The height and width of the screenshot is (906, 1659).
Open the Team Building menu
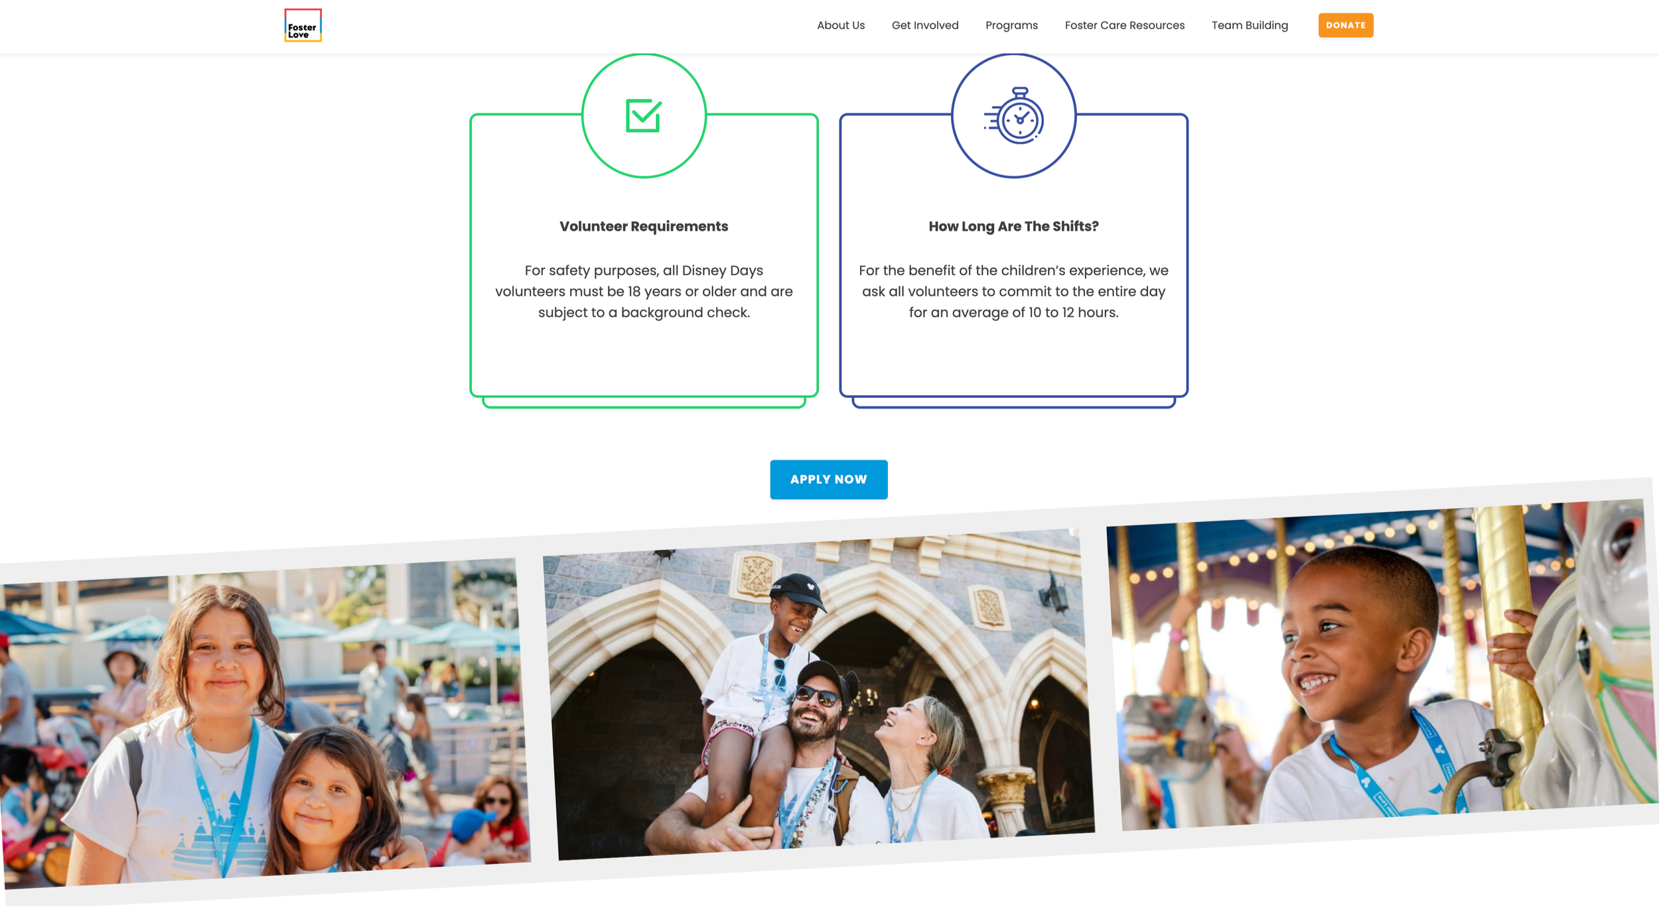click(x=1249, y=25)
